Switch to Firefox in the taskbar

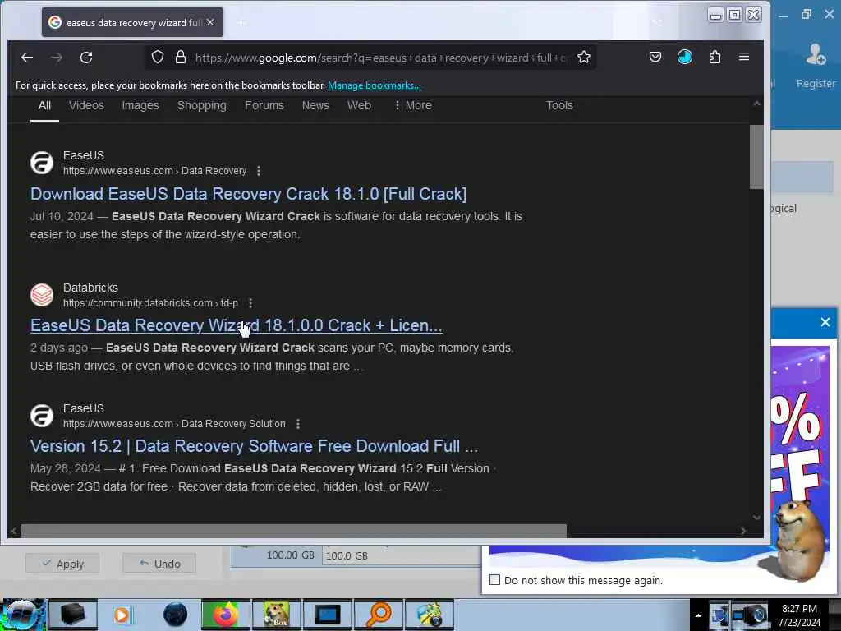point(226,615)
